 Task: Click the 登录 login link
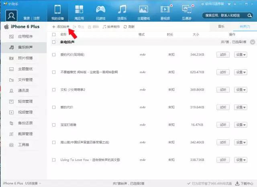click(27, 18)
